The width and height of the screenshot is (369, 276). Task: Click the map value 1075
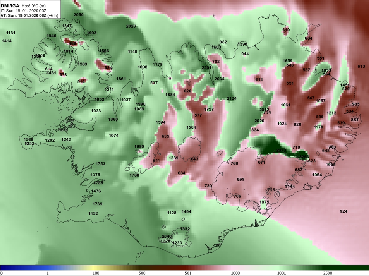pyautogui.click(x=264, y=202)
